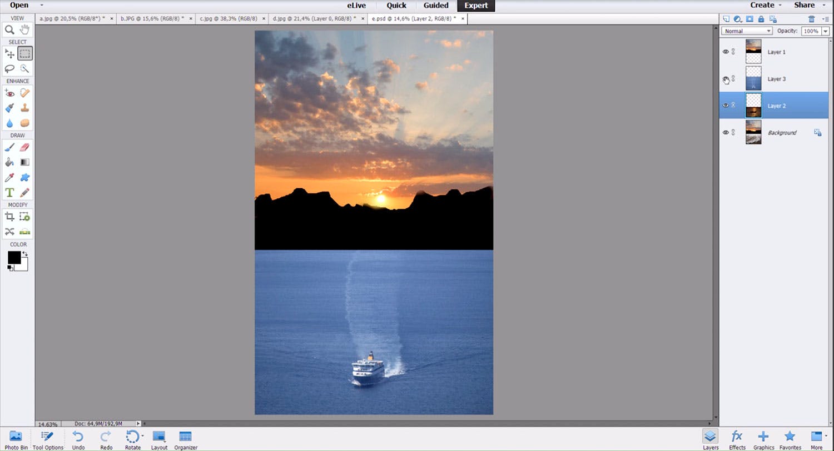Screen dimensions: 834x451
Task: Select the Eraser tool
Action: click(x=24, y=147)
